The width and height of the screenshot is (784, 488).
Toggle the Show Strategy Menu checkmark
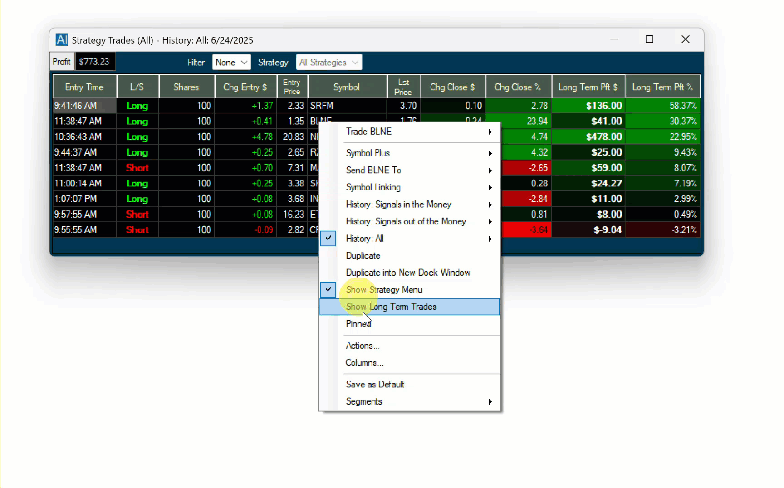[328, 289]
